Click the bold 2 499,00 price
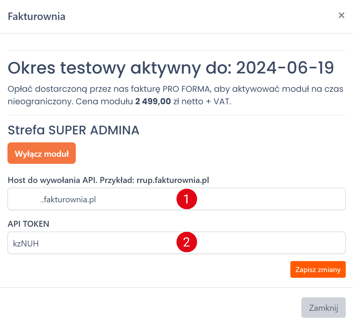353x323 pixels. click(x=153, y=102)
